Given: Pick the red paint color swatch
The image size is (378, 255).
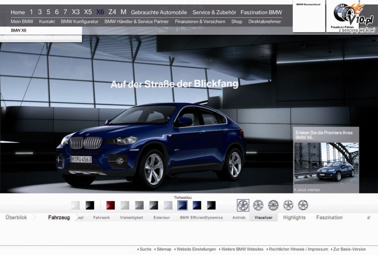Looking at the screenshot, I should 111,205.
